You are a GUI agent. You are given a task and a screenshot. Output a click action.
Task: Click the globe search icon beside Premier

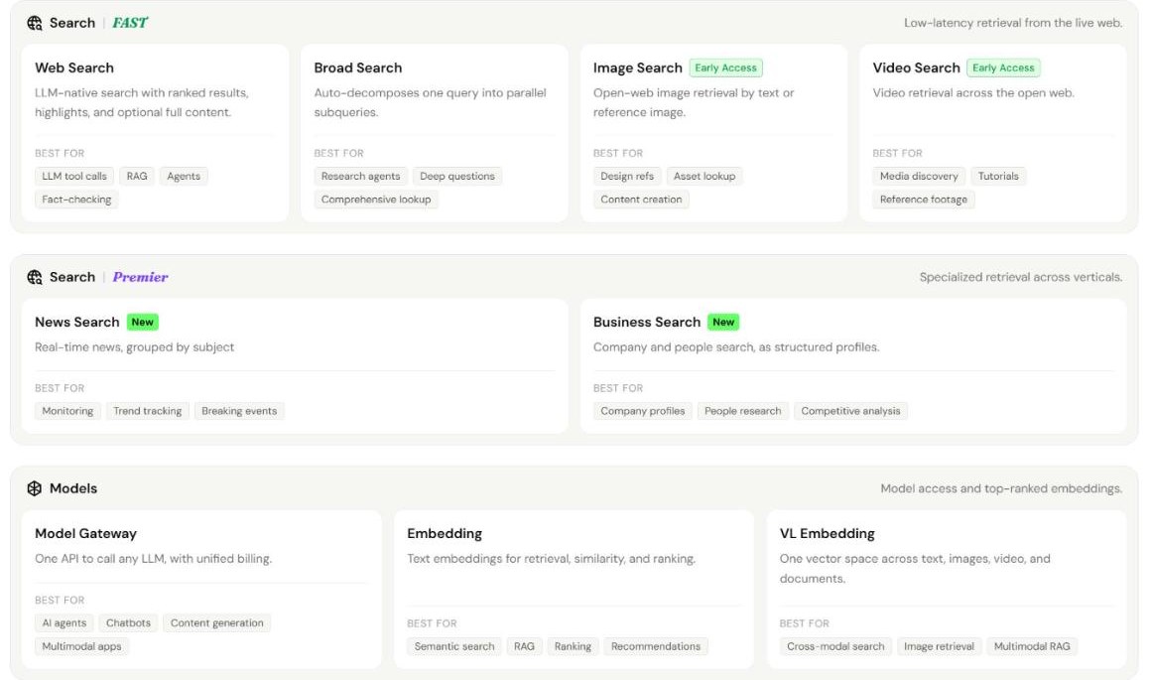tap(35, 277)
